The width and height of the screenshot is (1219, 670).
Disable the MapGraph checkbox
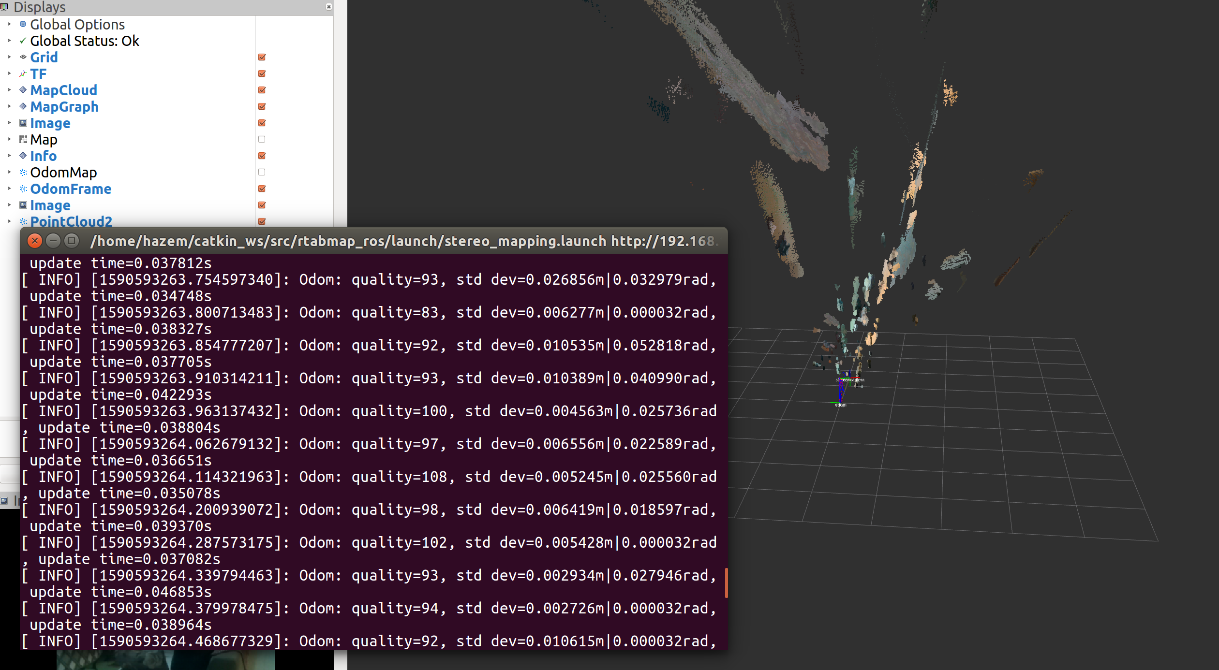262,106
